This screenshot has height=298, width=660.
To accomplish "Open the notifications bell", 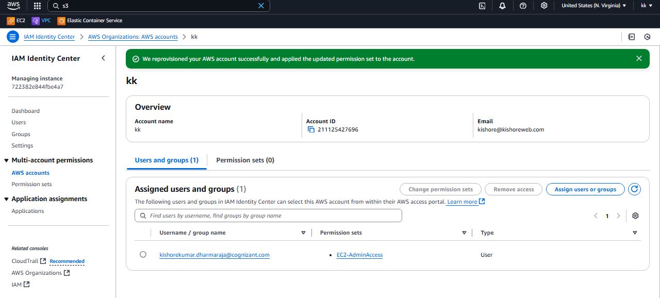I will click(x=502, y=6).
